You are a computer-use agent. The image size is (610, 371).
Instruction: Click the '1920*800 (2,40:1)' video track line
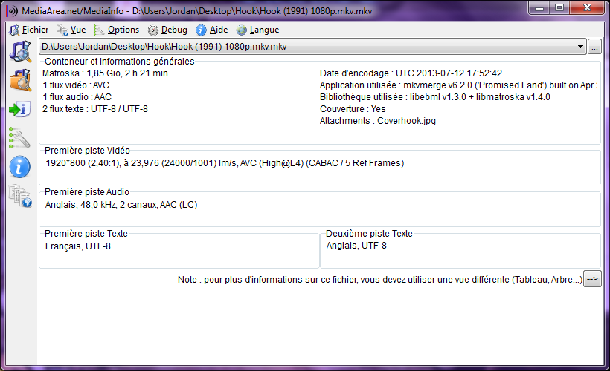225,163
